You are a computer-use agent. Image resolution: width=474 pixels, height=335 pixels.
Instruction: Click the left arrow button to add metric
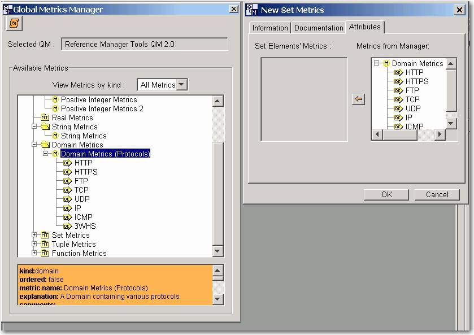click(358, 99)
